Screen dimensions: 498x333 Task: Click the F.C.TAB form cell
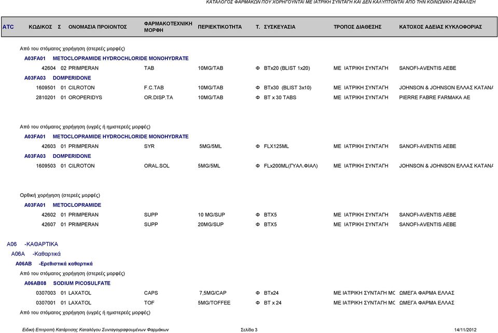pos(154,87)
